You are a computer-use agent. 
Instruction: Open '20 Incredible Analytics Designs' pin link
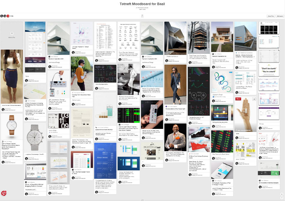pyautogui.click(x=269, y=183)
